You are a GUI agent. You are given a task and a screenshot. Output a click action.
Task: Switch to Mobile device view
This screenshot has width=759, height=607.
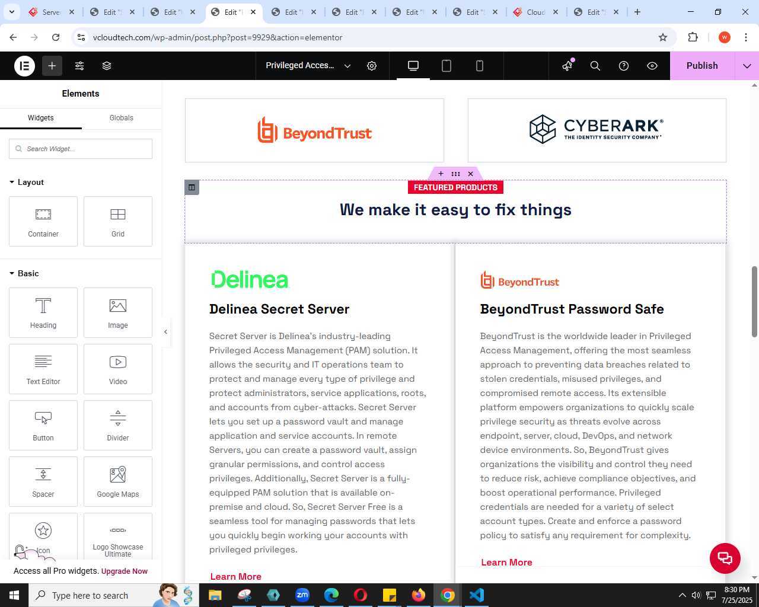[x=480, y=66]
